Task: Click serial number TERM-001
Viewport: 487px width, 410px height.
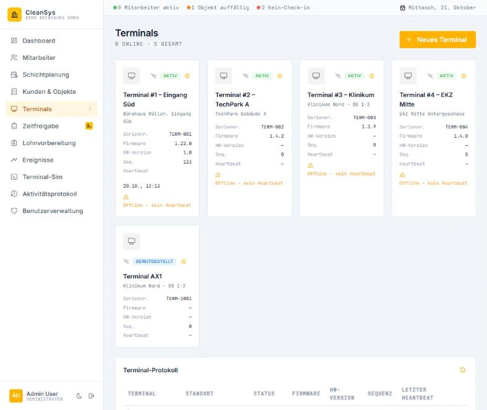Action: click(180, 134)
